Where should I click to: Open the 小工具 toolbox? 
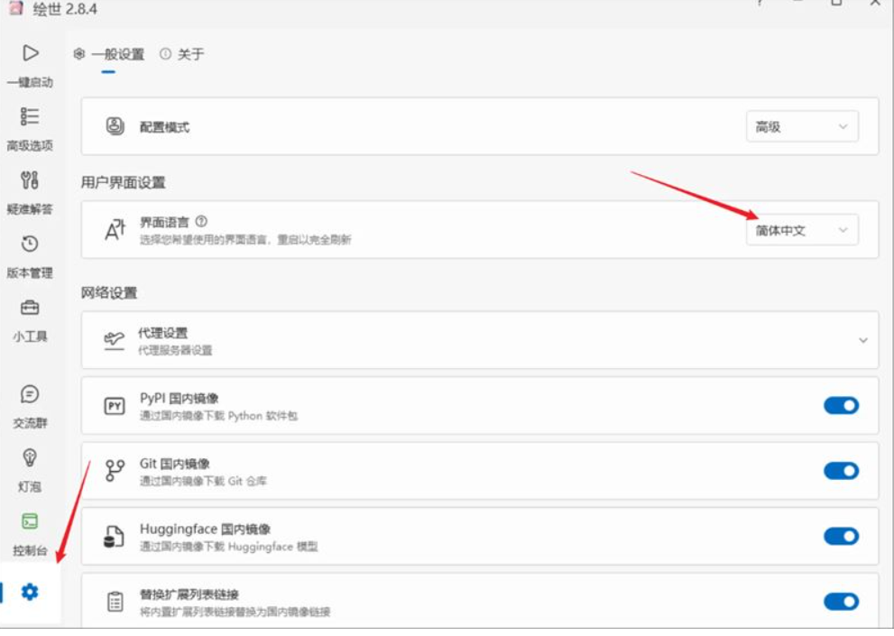click(30, 318)
